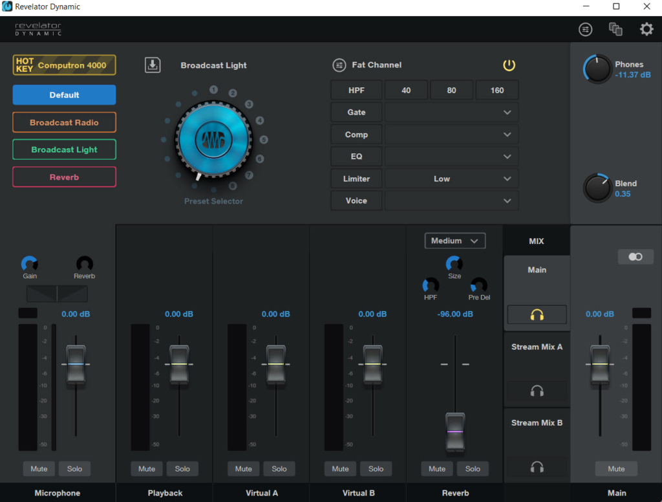The height and width of the screenshot is (502, 662).
Task: Toggle the Fat Channel power button
Action: [509, 65]
